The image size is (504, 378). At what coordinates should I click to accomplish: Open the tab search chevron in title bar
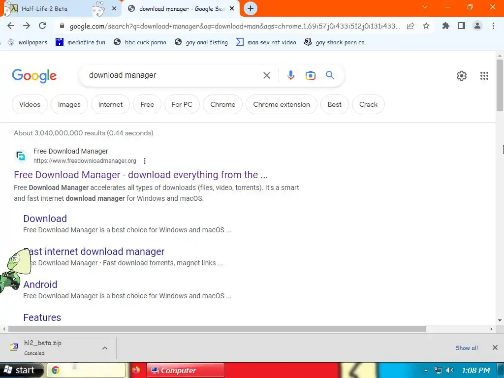pyautogui.click(x=425, y=7)
